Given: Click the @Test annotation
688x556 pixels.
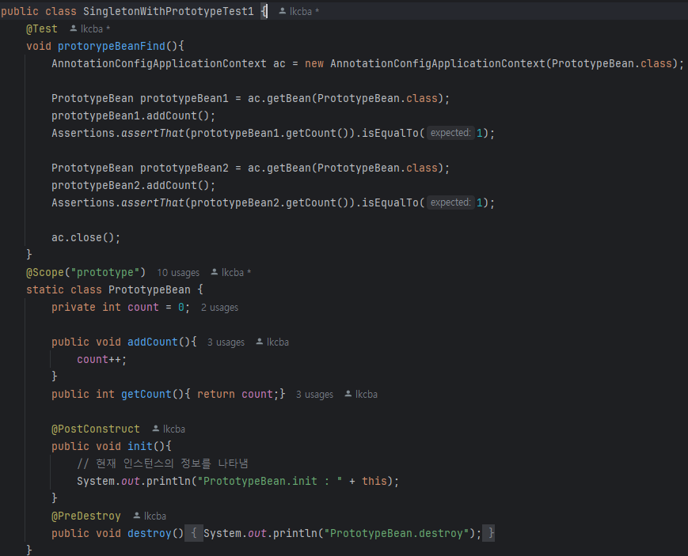Looking at the screenshot, I should pyautogui.click(x=42, y=29).
